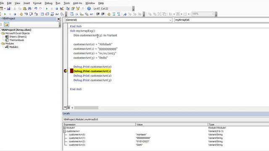
Task: Expand Module1 in the Locals window
Action: coord(64,128)
